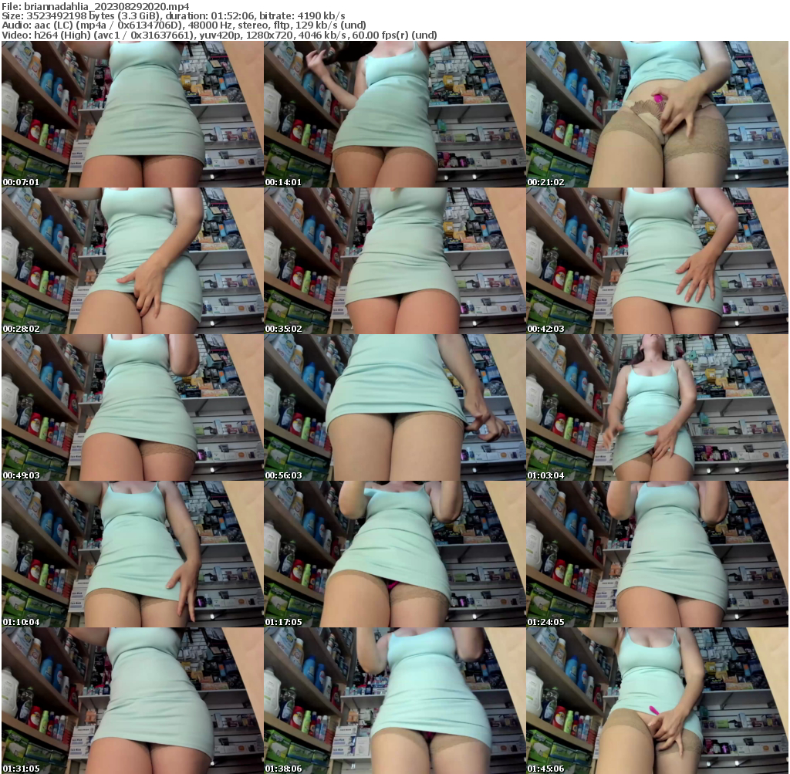Open the thumbnail at 01:45:06
790x774 pixels.
[x=656, y=698]
